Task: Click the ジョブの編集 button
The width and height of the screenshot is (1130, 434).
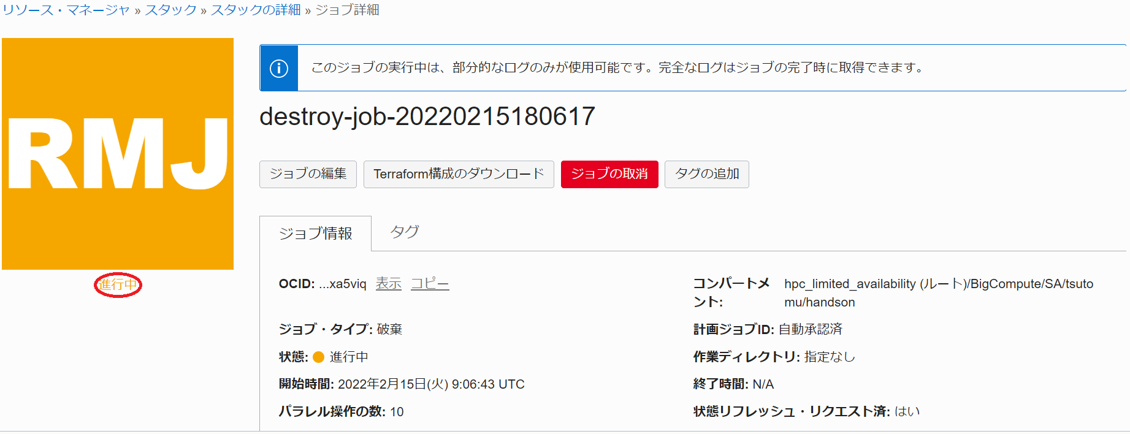Action: 308,174
